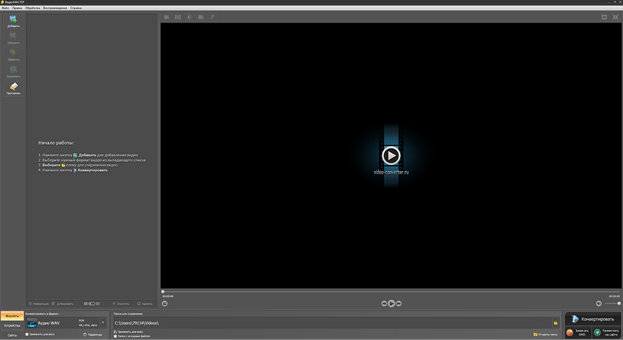This screenshot has height=340, width=623.
Task: Expand the Аудио WAV format dropdown arrow
Action: pyautogui.click(x=103, y=323)
